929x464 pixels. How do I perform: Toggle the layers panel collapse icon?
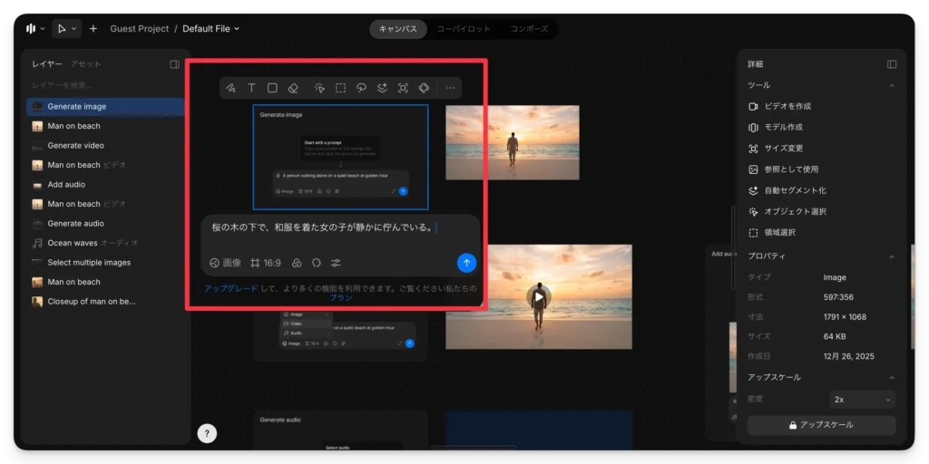pos(174,64)
